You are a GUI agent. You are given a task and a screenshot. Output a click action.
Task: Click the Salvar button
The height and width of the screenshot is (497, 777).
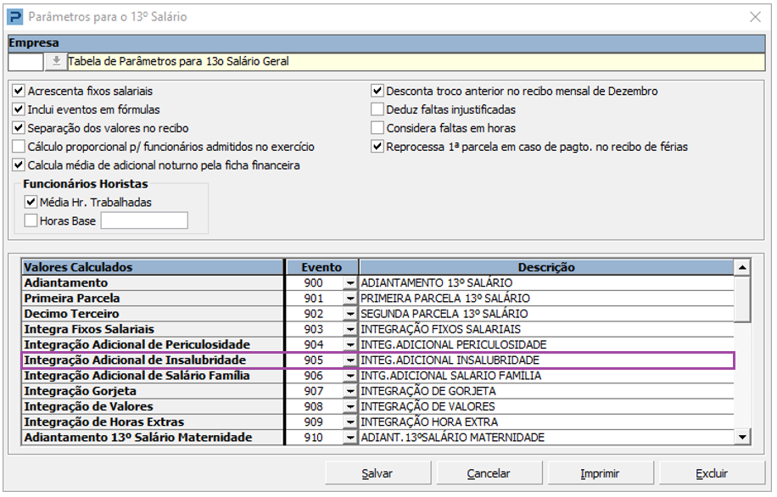point(378,473)
